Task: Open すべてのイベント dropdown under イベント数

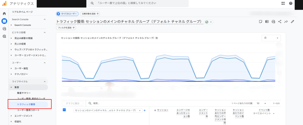Action: [264, 114]
